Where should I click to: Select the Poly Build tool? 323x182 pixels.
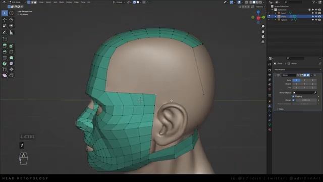(11, 58)
